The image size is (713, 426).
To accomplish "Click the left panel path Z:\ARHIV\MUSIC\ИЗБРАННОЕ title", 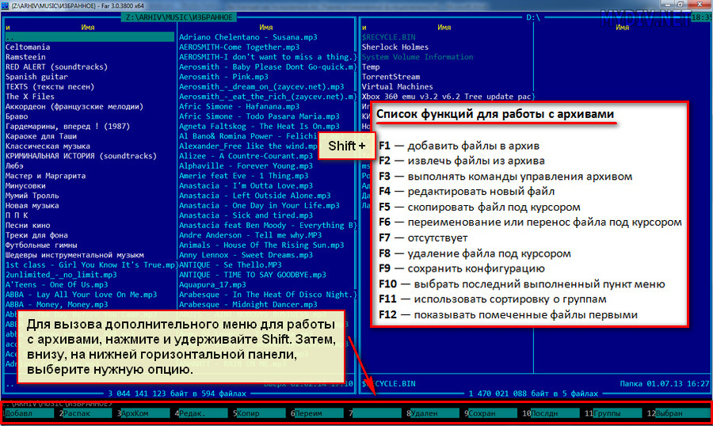I will point(179,17).
